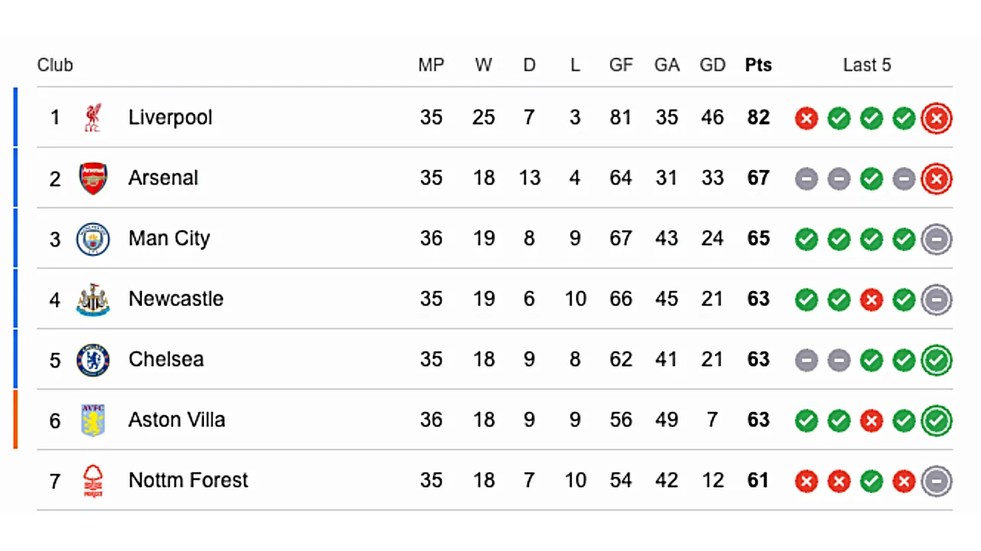Viewport: 981px width, 551px height.
Task: Click the orange qualification bar beside Aston Villa
Action: pos(15,419)
